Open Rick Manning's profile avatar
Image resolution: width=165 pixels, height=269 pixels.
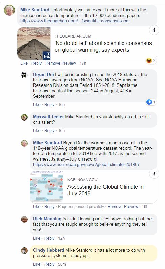pos(24,219)
